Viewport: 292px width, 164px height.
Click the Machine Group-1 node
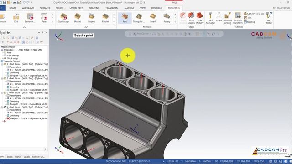pos(8,47)
